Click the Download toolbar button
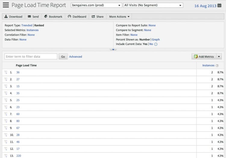Image resolution: width=226 pixels, height=158 pixels. point(13,17)
